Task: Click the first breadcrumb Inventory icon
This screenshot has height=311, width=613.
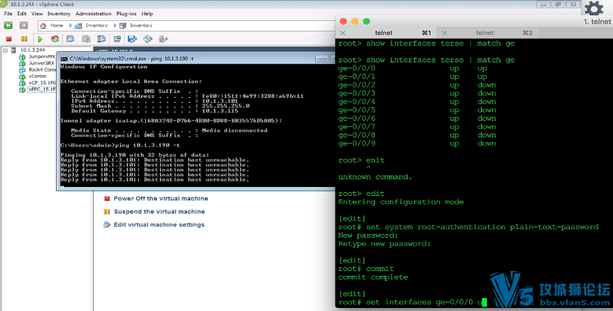Action: tap(78, 25)
